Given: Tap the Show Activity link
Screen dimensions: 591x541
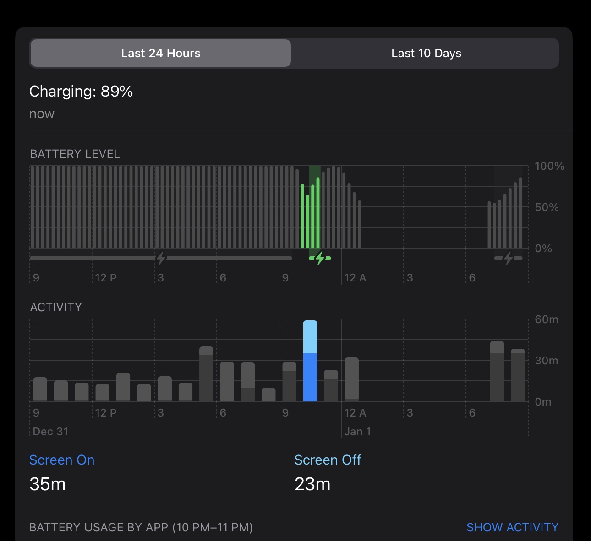Looking at the screenshot, I should 512,527.
